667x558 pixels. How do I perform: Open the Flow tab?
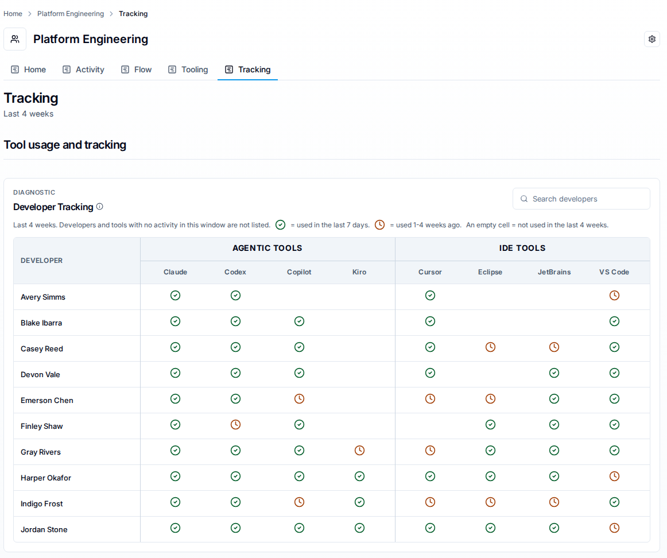(137, 70)
